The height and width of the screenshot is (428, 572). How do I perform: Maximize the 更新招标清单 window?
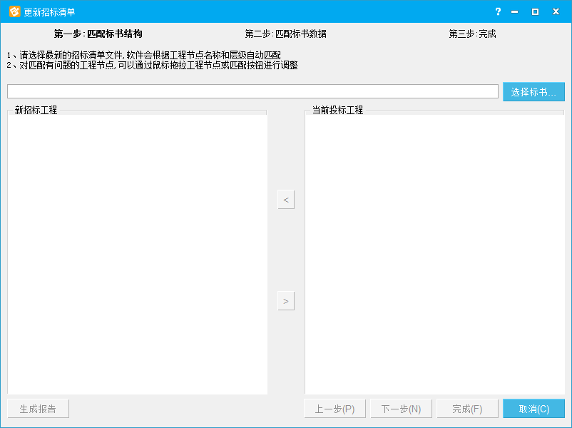(535, 12)
